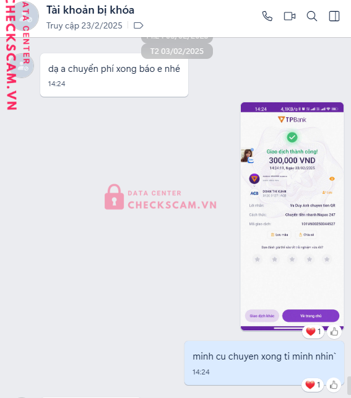Like the receipt image with thumbs-up
This screenshot has width=351, height=398.
334,332
